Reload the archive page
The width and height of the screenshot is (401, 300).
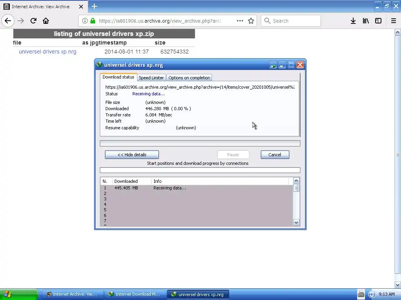33,21
